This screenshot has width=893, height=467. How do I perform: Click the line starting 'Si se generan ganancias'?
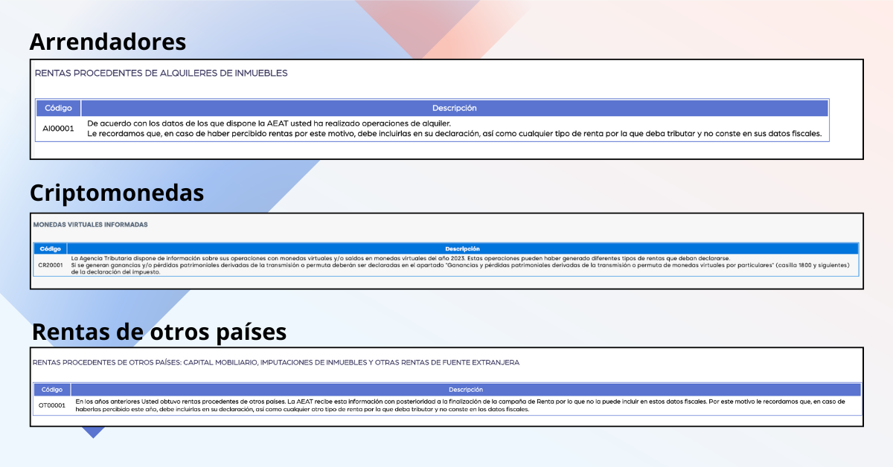coord(459,265)
